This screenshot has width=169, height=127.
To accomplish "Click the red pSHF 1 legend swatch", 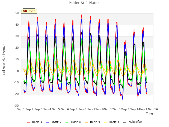I will pyautogui.click(x=28, y=122).
